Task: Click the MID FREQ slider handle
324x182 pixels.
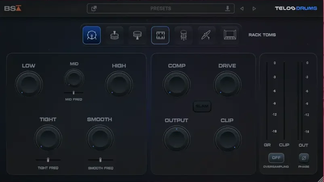Action: 74,93
